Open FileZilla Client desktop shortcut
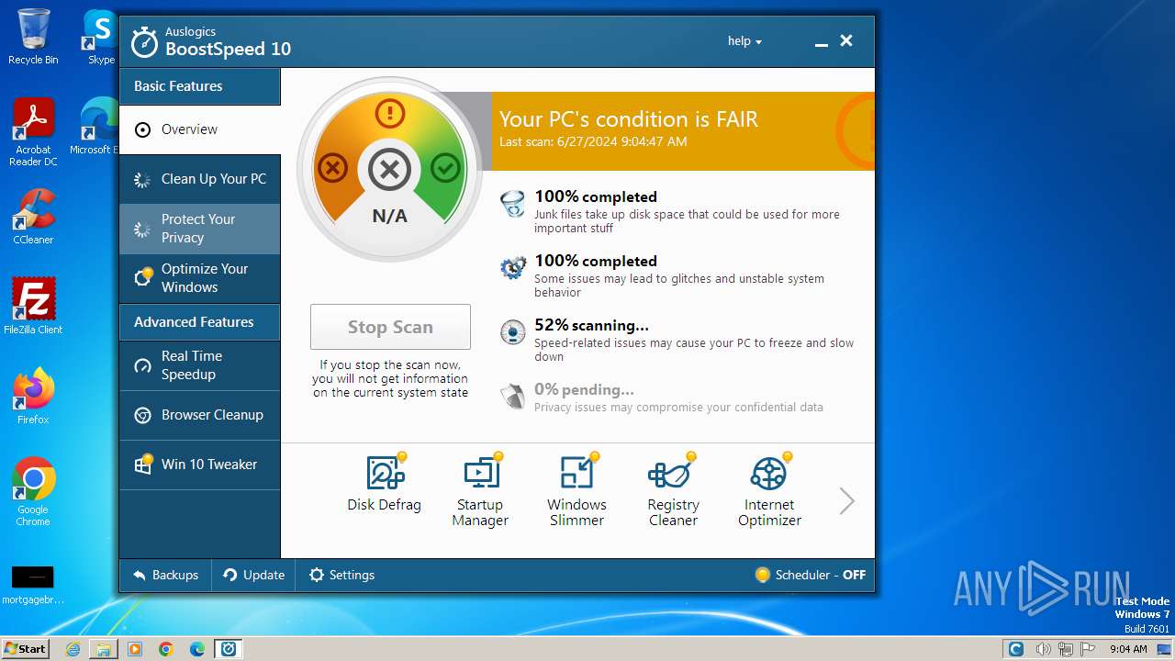This screenshot has width=1175, height=661. pyautogui.click(x=33, y=307)
